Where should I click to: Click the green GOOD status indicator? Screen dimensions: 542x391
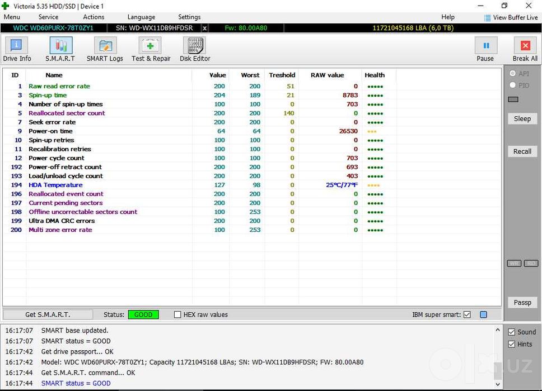tap(143, 314)
